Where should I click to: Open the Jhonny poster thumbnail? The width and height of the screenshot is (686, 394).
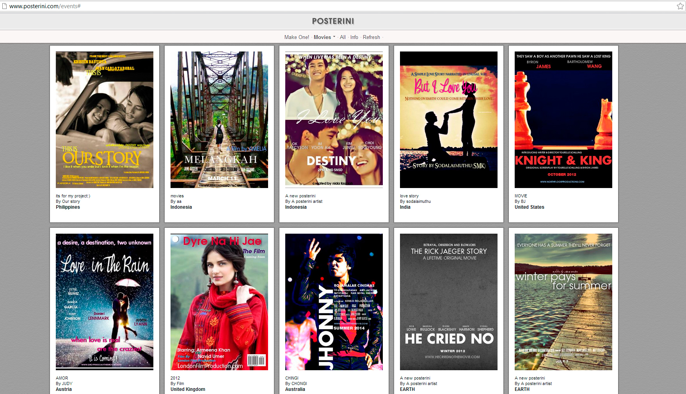(x=334, y=302)
